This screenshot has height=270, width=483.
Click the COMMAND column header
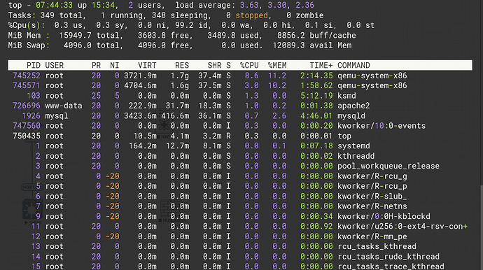click(353, 65)
